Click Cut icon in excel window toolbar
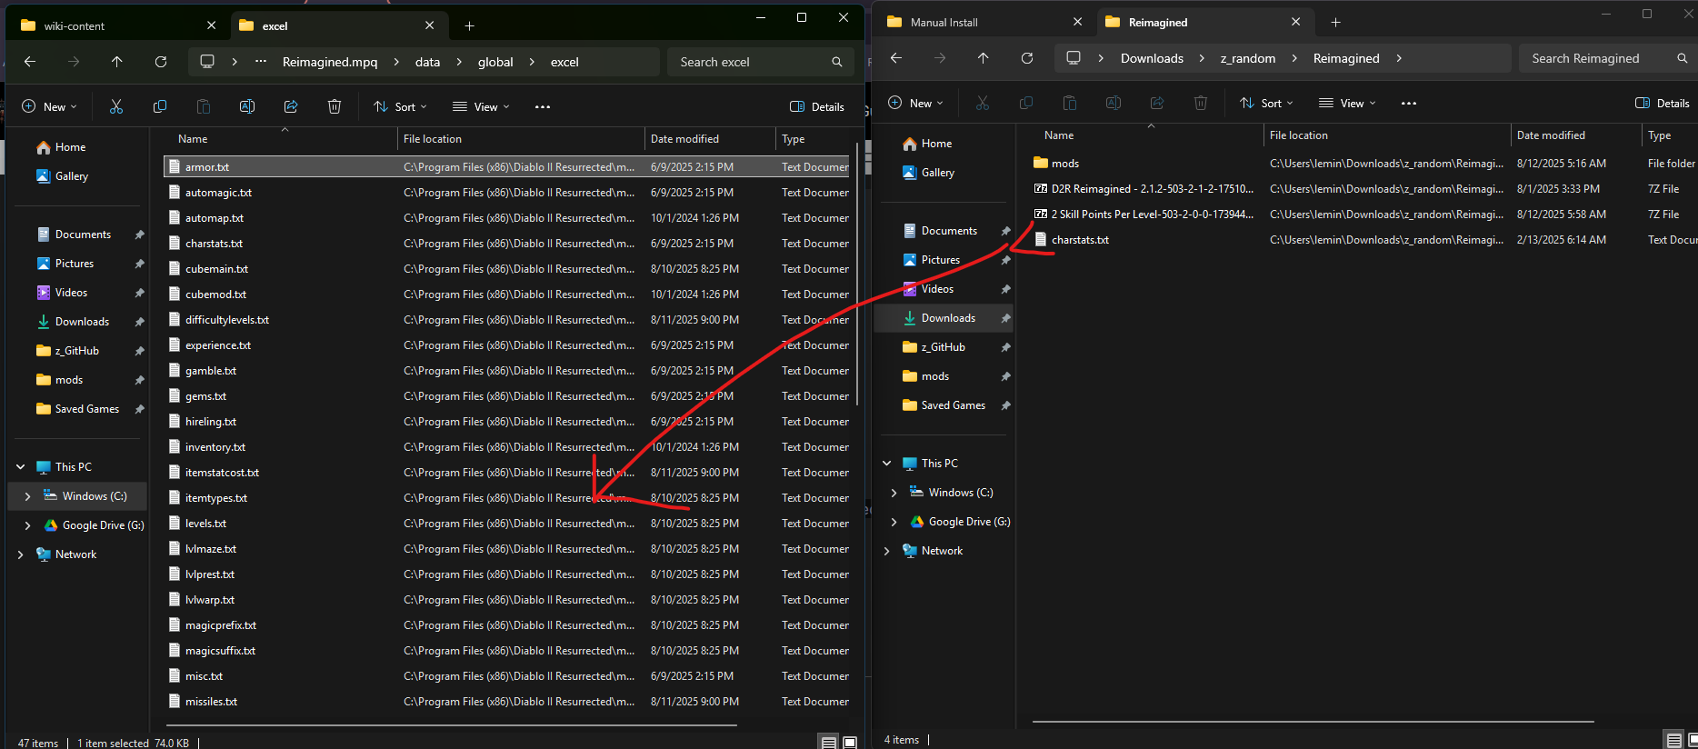Image resolution: width=1698 pixels, height=749 pixels. click(x=116, y=106)
